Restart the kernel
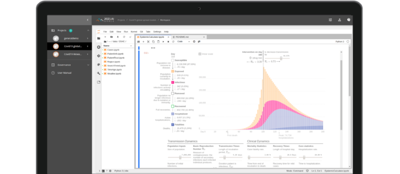Screen dimensions: 400x174 point(173,42)
